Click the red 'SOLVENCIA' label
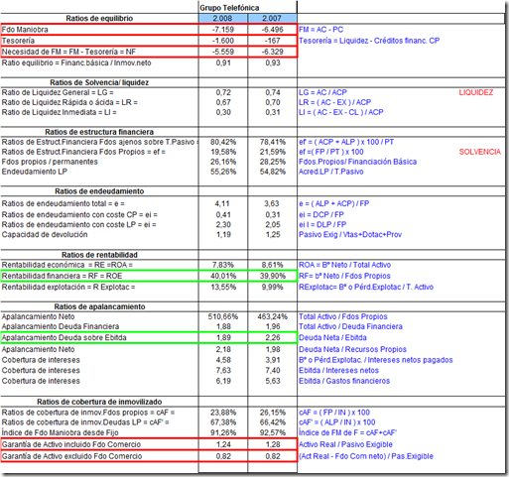This screenshot has height=477, width=509. tap(480, 152)
